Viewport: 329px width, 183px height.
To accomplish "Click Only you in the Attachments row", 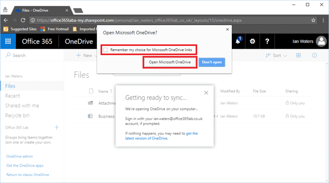I will point(295,103).
